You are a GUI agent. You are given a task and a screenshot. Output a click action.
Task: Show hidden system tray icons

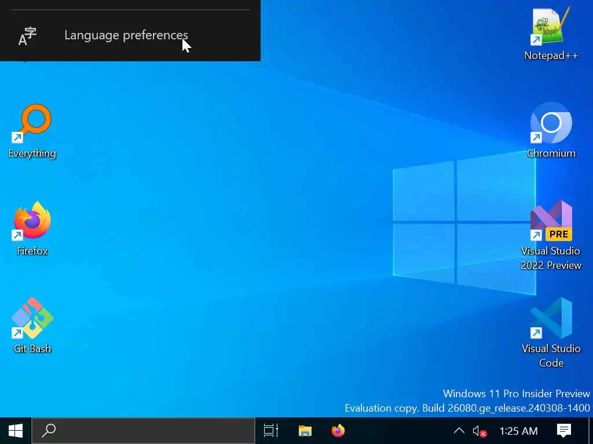pos(459,431)
